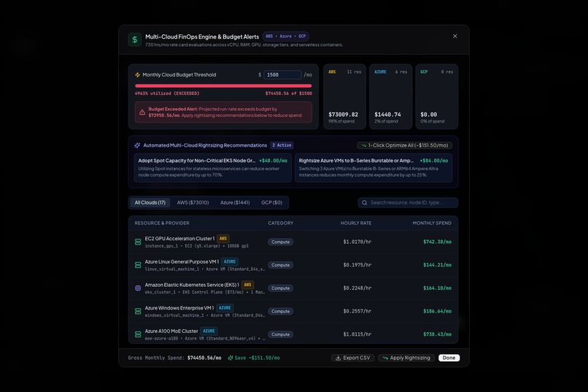Switch to the GCP ($0) tab
This screenshot has height=392, width=588.
[271, 202]
